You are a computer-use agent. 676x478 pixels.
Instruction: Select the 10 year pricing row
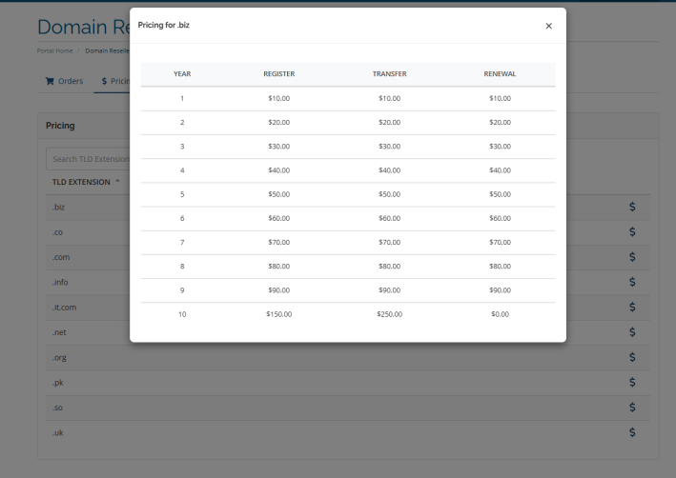347,313
